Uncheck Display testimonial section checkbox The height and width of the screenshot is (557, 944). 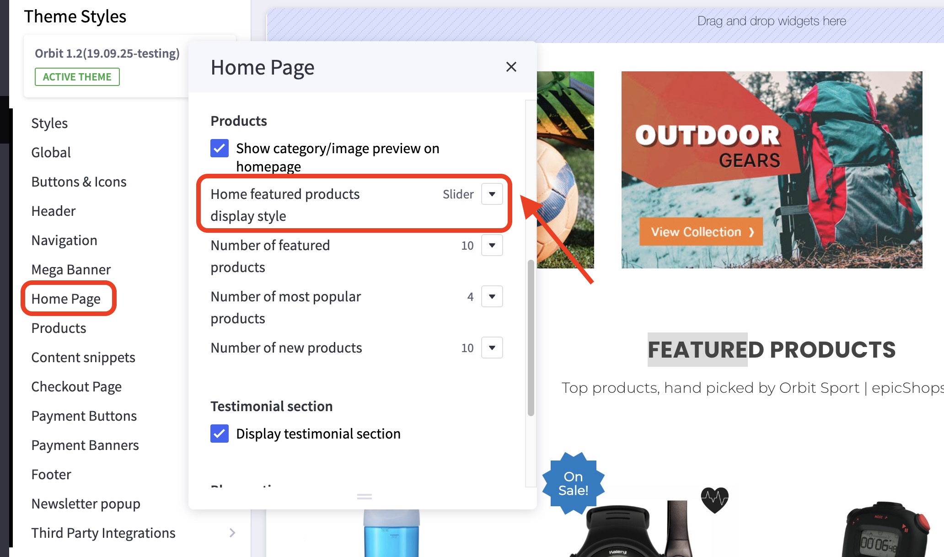point(220,434)
